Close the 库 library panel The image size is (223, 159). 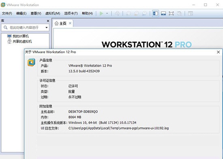pyautogui.click(x=48, y=21)
